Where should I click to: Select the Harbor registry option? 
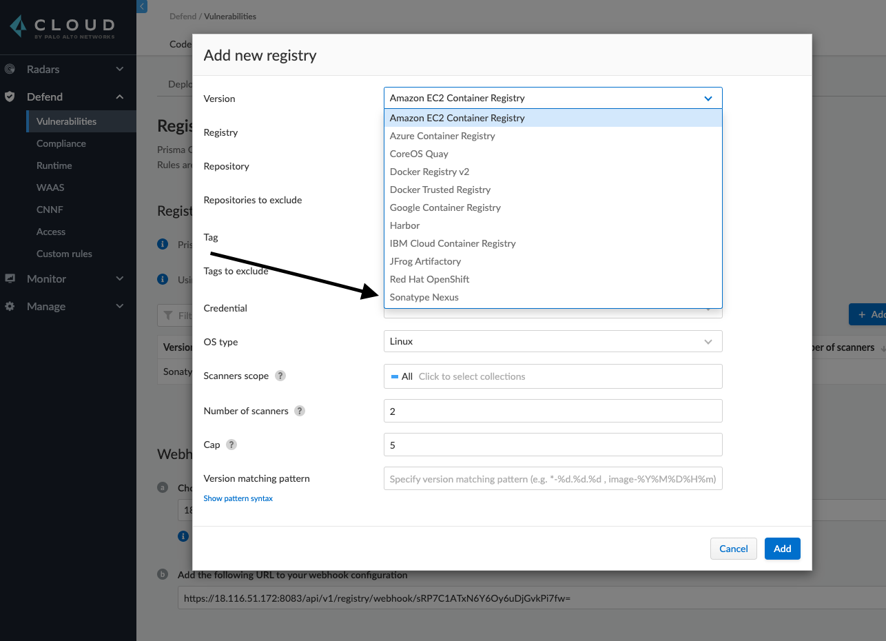click(404, 225)
